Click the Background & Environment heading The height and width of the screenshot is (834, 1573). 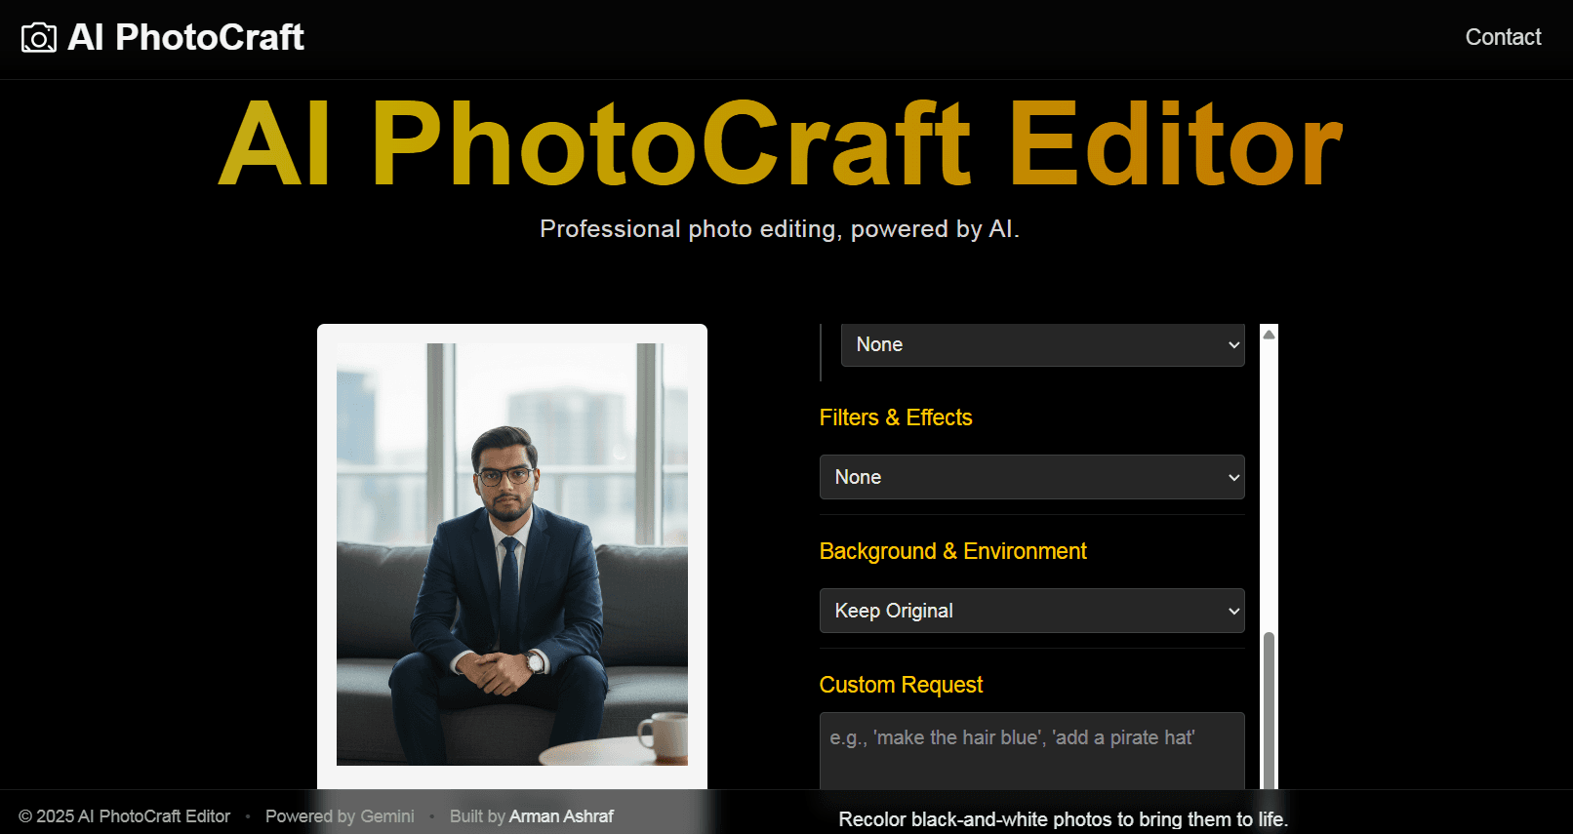pos(952,551)
